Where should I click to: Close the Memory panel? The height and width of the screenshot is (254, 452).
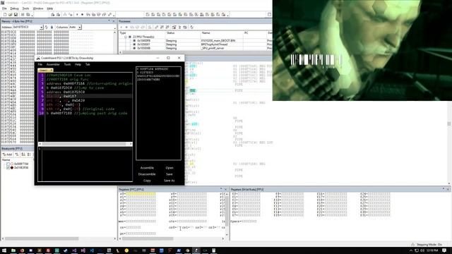click(x=114, y=21)
